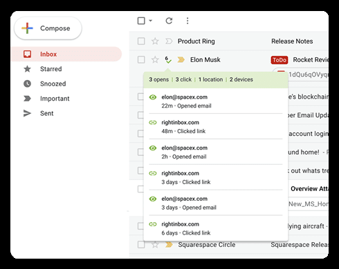Toggle yellow importance marker on Elon Musk email

(x=181, y=60)
